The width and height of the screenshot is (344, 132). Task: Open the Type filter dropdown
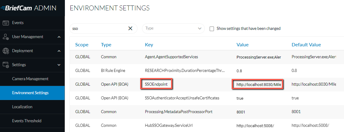(x=173, y=28)
